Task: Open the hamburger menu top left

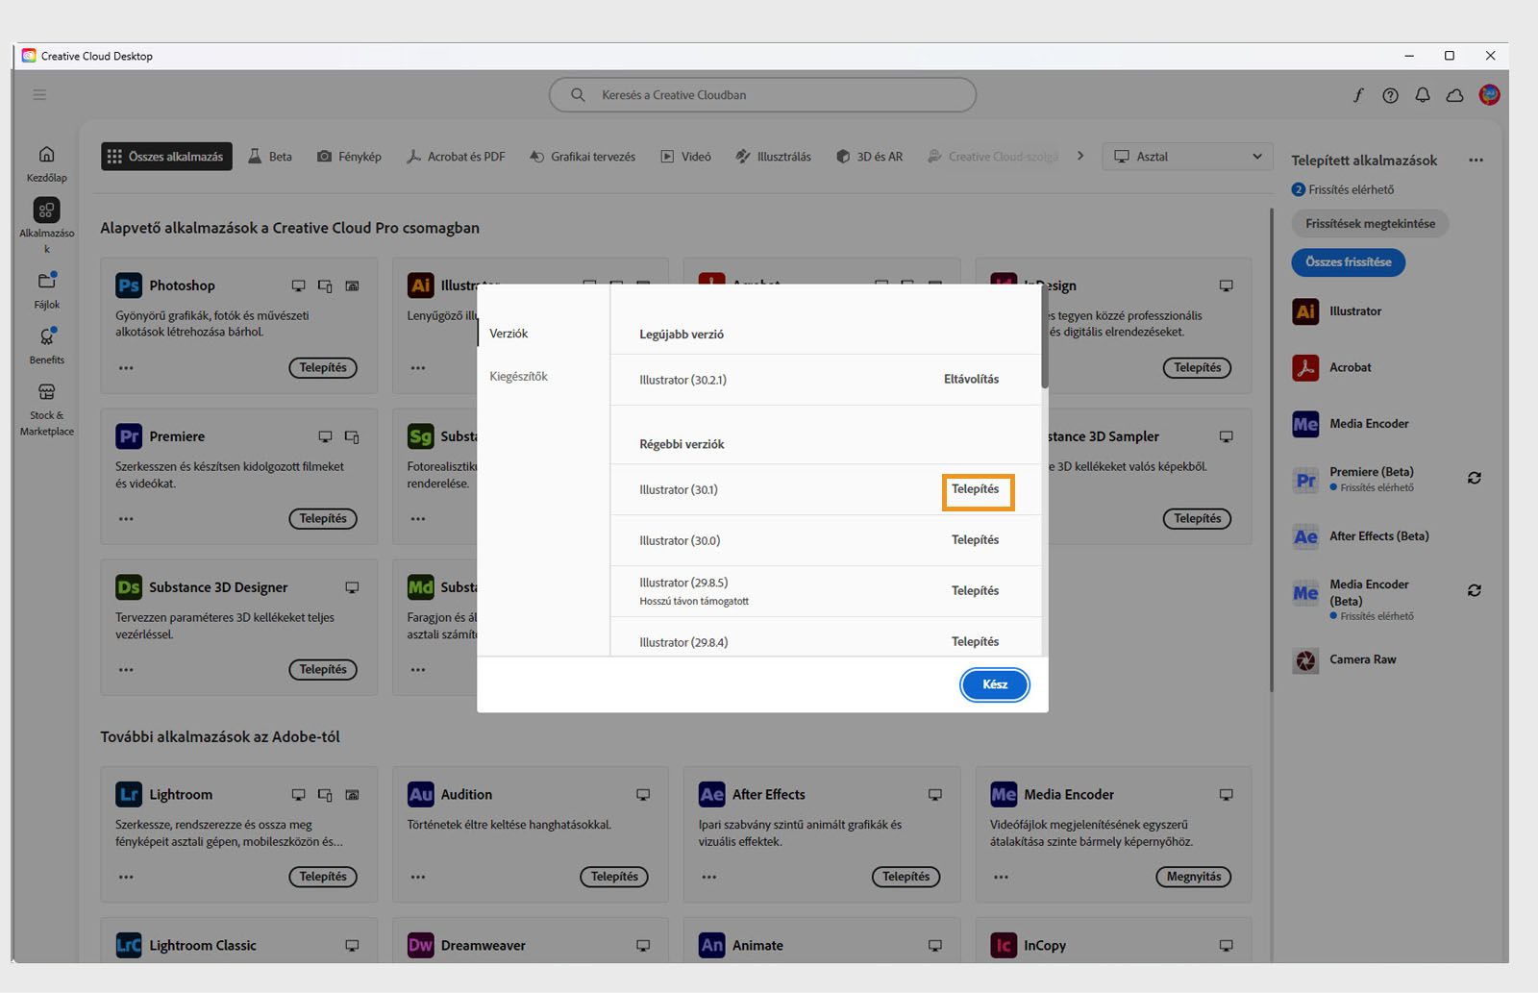Action: point(39,94)
